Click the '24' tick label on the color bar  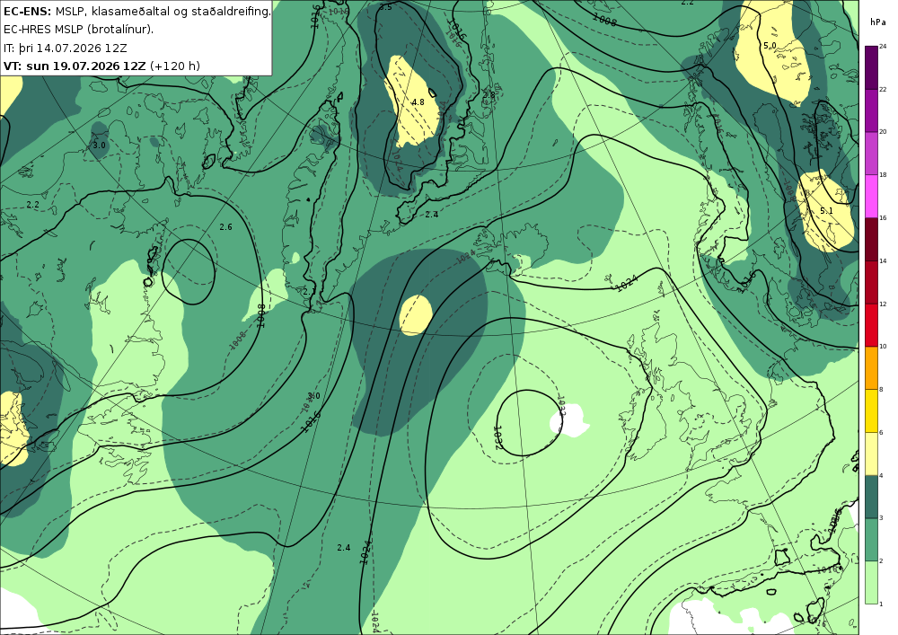(883, 47)
